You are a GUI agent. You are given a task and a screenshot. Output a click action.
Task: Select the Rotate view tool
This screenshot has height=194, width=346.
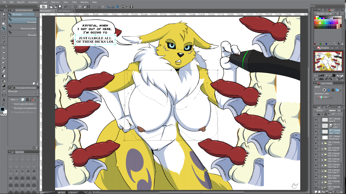click(4, 19)
